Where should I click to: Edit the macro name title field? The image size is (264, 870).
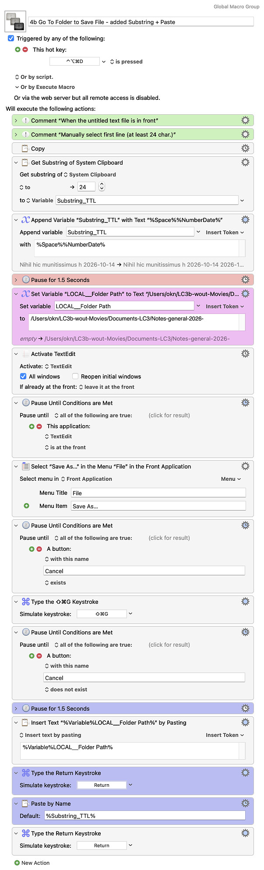point(141,22)
